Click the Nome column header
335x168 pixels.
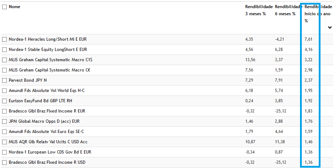[x=14, y=7]
